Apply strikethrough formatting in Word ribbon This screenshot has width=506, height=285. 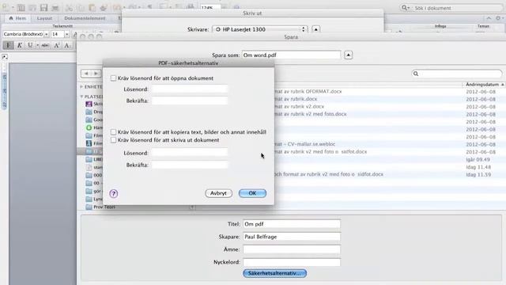(45, 45)
